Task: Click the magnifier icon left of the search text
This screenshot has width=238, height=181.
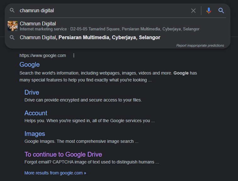Action: 12,10
